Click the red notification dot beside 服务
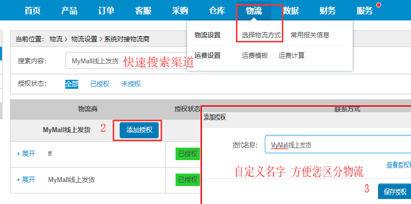The height and width of the screenshot is (204, 411). (378, 5)
